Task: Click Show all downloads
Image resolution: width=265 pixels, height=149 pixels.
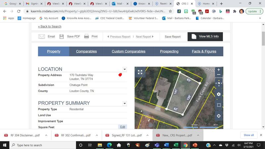Action: coord(249,135)
